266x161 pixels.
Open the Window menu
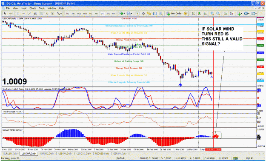click(51, 8)
